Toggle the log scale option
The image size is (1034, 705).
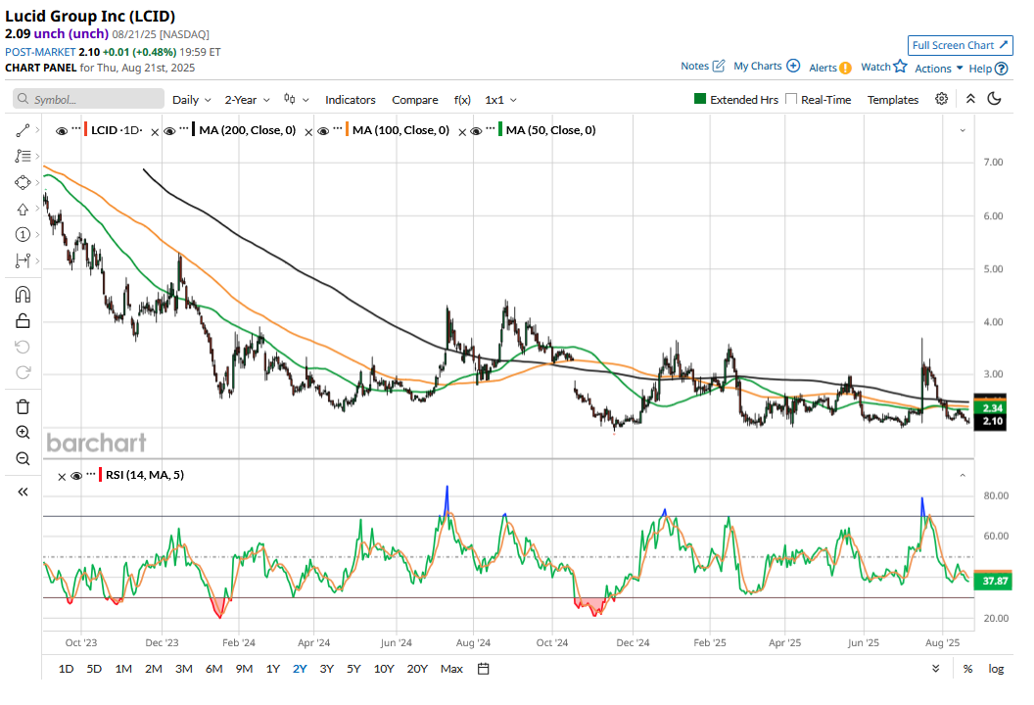tap(996, 669)
